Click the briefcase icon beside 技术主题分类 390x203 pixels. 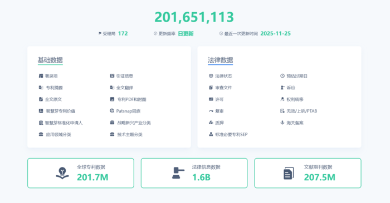tap(112, 134)
